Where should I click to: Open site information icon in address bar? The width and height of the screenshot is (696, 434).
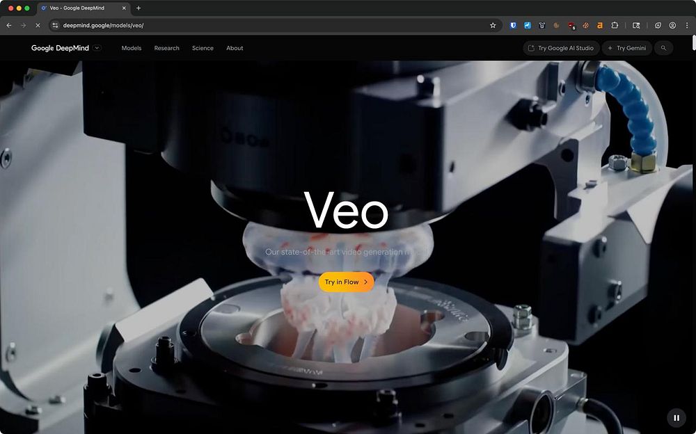(x=55, y=25)
